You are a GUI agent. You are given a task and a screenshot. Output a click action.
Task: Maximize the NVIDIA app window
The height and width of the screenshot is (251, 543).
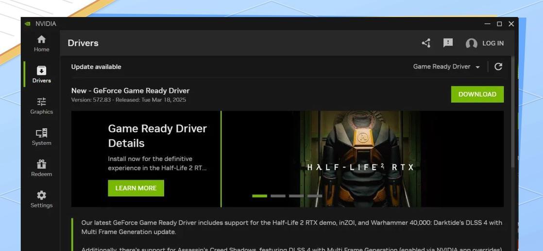pos(499,24)
